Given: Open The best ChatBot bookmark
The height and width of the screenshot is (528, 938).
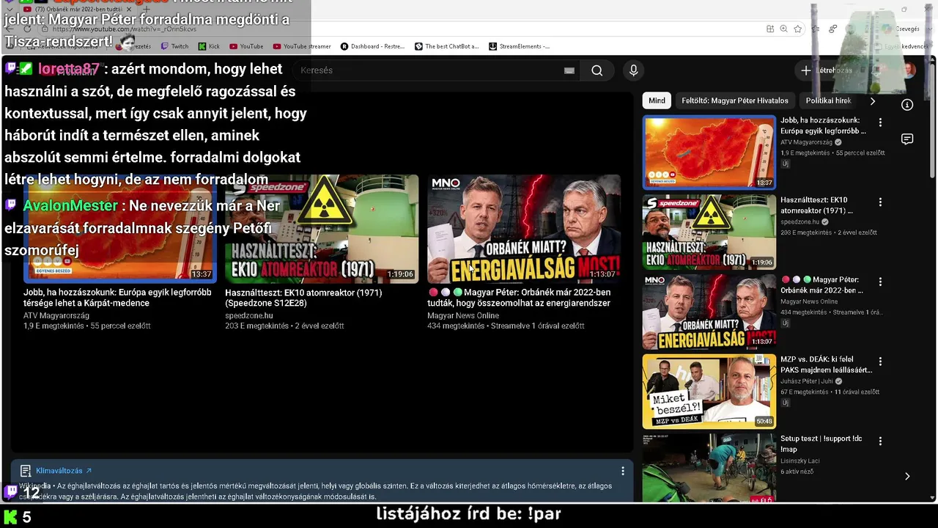Looking at the screenshot, I should point(446,46).
